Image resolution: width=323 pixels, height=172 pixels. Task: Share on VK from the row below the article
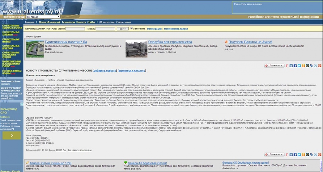pyautogui.click(x=291, y=155)
